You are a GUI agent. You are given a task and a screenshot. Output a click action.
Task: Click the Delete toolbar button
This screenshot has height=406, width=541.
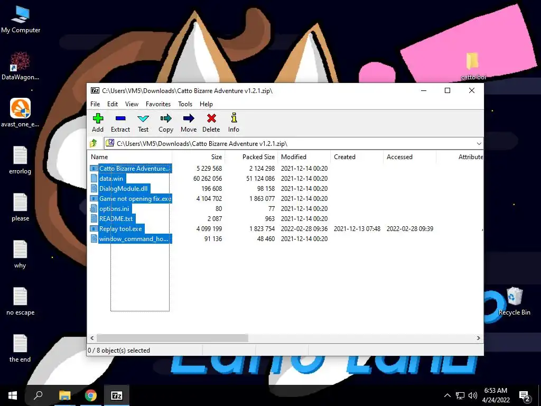211,123
